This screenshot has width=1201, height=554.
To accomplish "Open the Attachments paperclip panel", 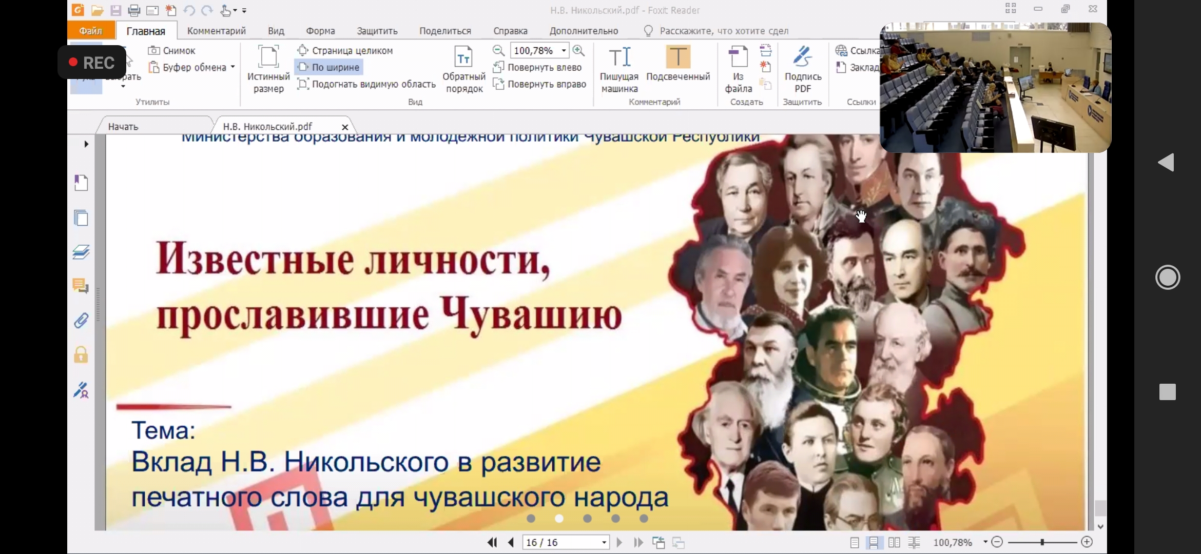I will pos(81,321).
